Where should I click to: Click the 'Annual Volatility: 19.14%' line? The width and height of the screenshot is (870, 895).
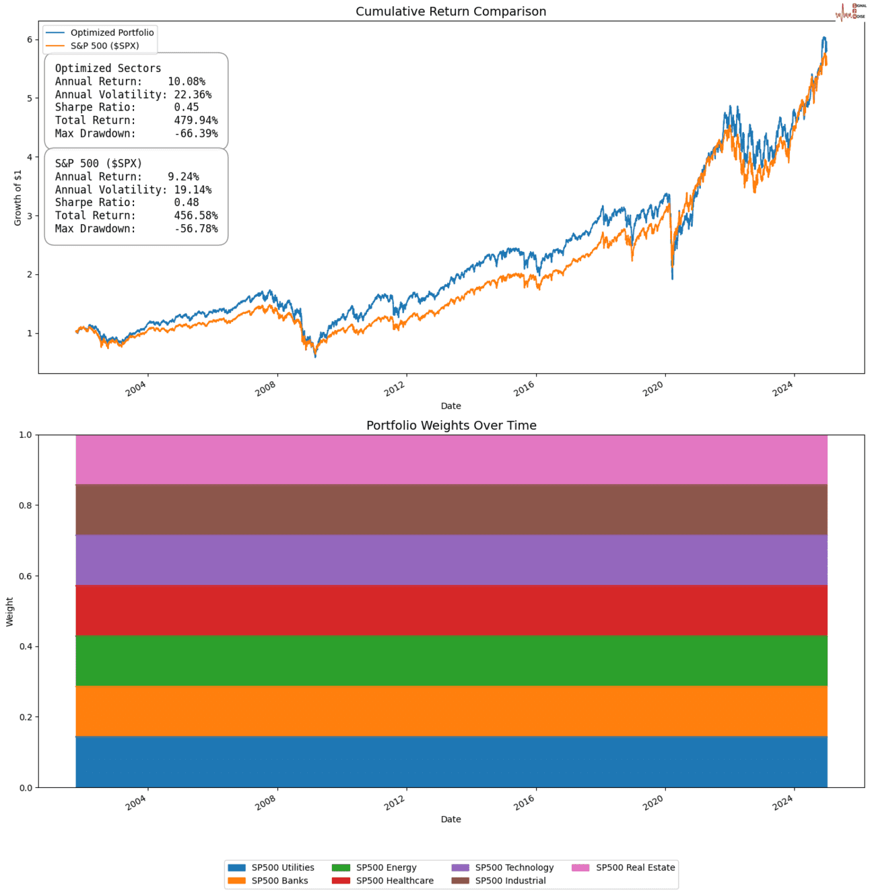(x=133, y=189)
